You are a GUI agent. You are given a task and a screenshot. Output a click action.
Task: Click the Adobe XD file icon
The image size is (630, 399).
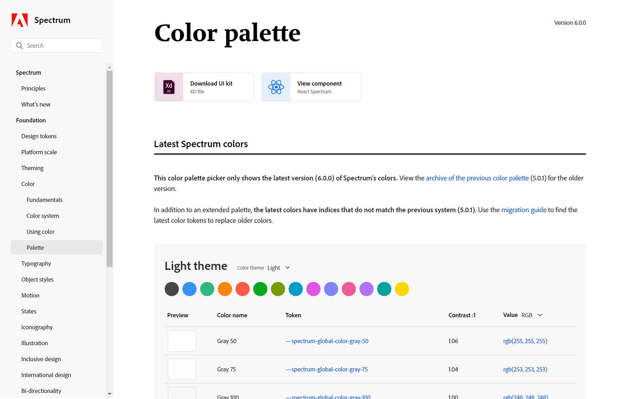point(169,87)
